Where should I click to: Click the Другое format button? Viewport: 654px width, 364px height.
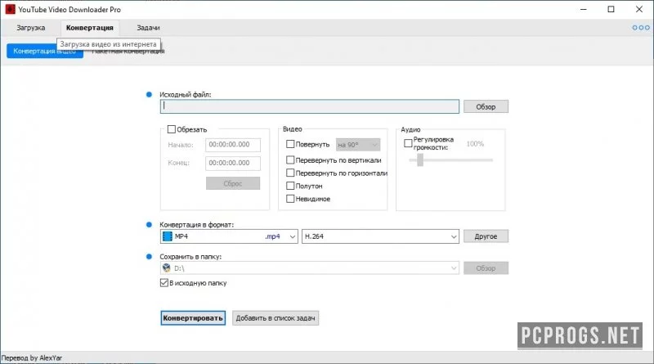(x=486, y=236)
